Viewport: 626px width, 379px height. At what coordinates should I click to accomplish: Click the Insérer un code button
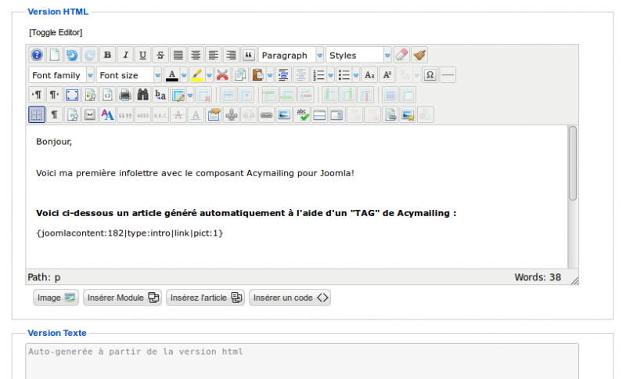(290, 298)
